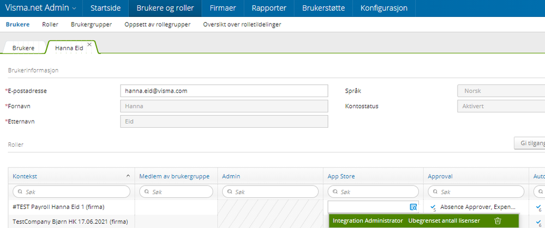Screen dimensions: 545x228
Task: Click the Admin column search field
Action: pyautogui.click(x=270, y=191)
